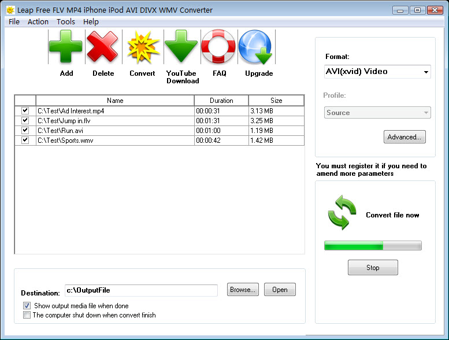Click the Upgrade globe icon

coord(258,47)
